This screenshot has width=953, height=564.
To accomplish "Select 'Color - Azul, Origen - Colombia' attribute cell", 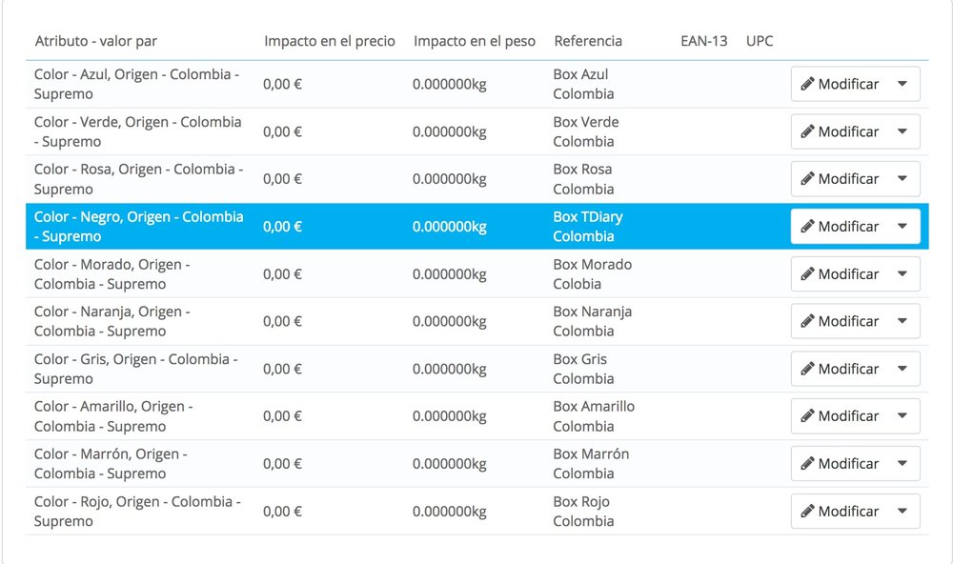I will [x=137, y=84].
